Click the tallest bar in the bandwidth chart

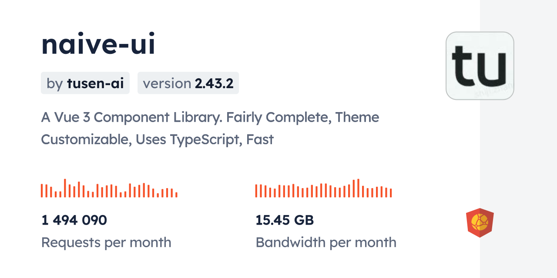pos(358,188)
